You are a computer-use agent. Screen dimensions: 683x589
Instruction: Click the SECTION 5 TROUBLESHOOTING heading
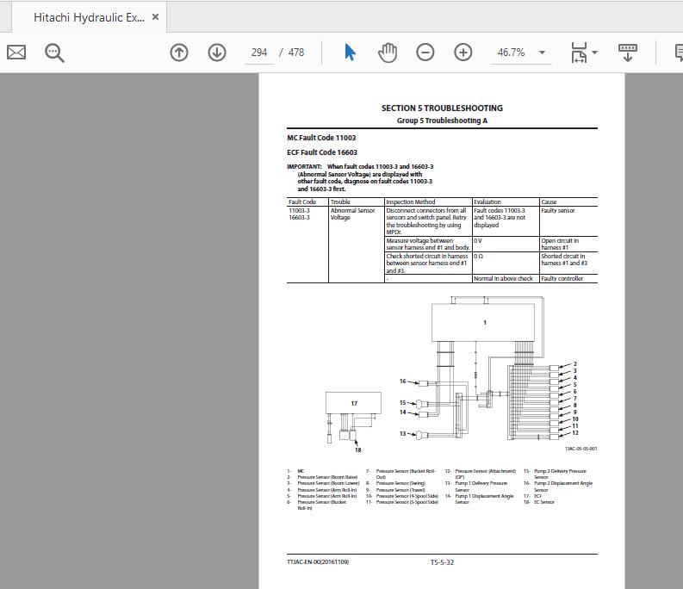click(x=442, y=108)
